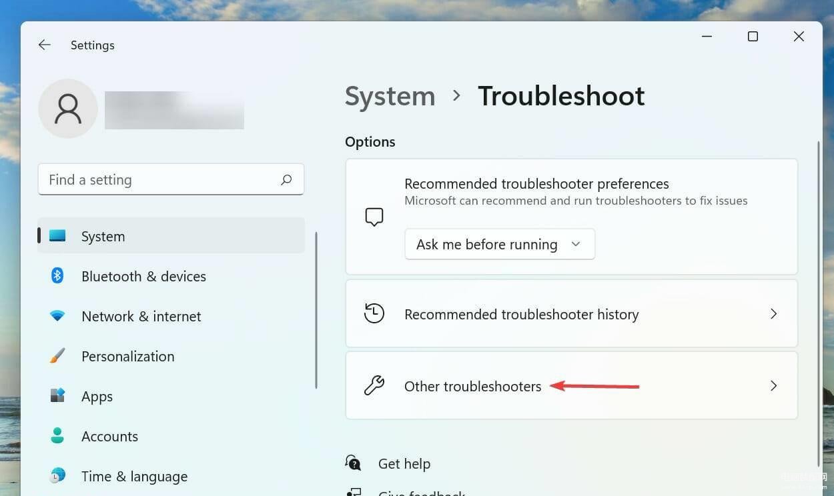
Task: Expand the Recommended troubleshooter history chevron
Action: point(774,313)
